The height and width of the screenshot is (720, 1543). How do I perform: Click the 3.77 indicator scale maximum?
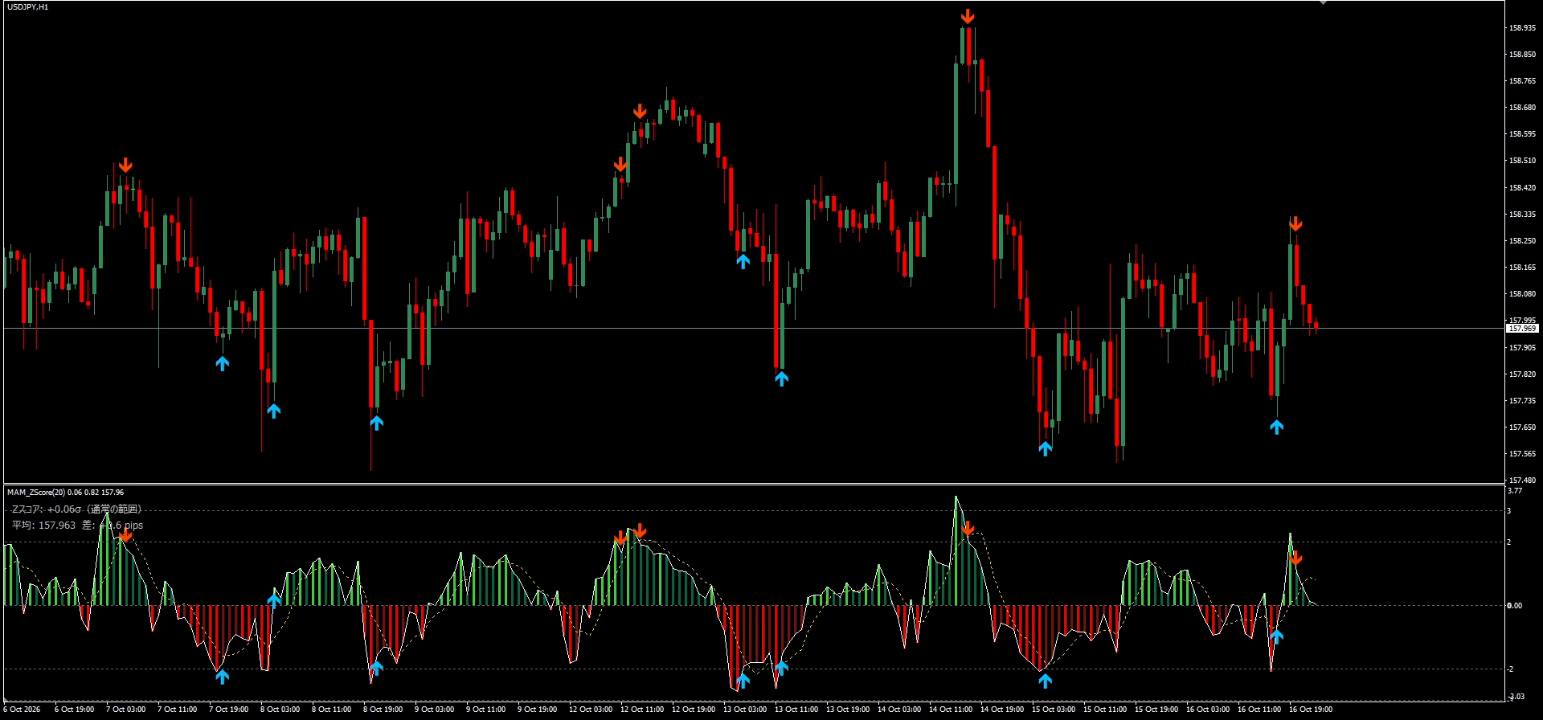pyautogui.click(x=1514, y=490)
